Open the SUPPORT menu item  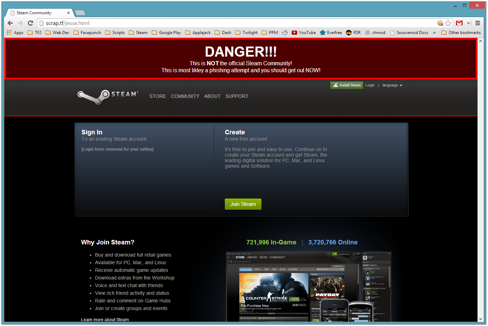(237, 96)
